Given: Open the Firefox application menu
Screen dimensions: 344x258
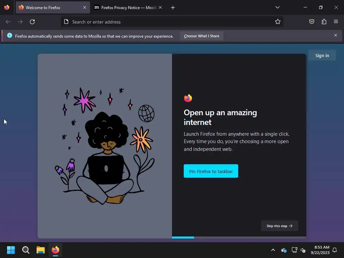Looking at the screenshot, I should coord(336,21).
